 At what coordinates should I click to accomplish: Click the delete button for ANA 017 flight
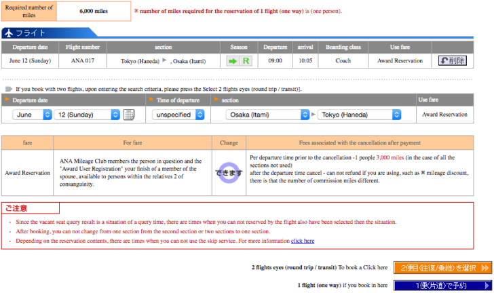[453, 60]
